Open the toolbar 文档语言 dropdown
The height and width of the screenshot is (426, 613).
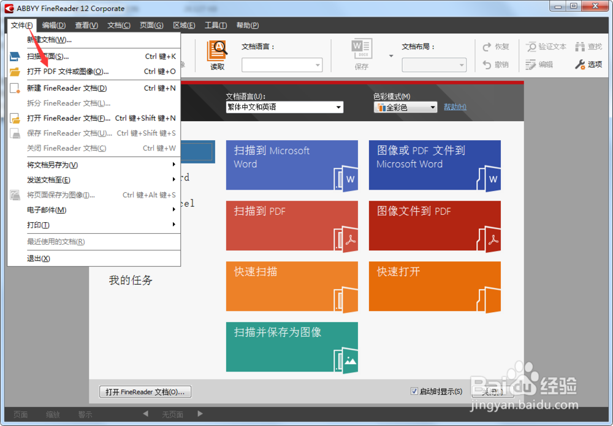pos(282,65)
